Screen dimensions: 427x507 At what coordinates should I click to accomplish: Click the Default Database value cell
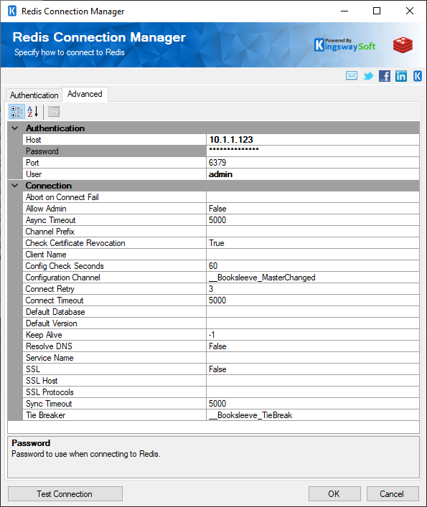[x=313, y=312]
